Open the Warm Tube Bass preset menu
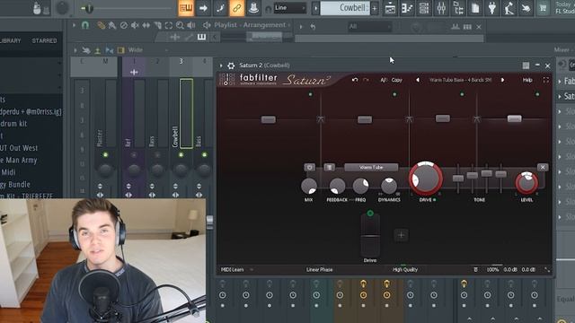Viewport: 575px width, 323px height. click(x=460, y=80)
